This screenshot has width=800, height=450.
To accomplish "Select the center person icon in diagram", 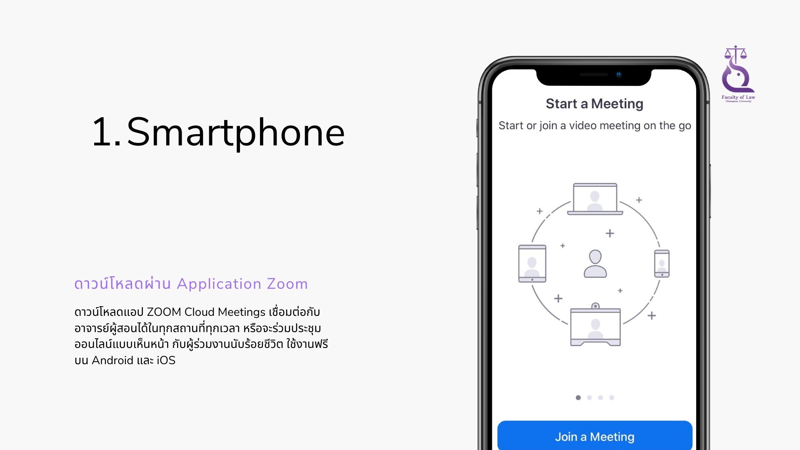I will pyautogui.click(x=595, y=264).
